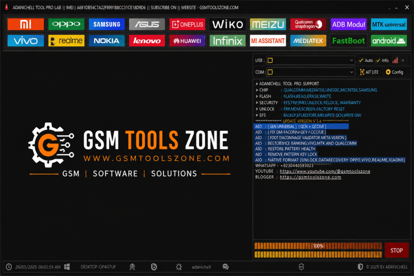Select the Samsung brand module
414x276 pixels.
[107, 24]
